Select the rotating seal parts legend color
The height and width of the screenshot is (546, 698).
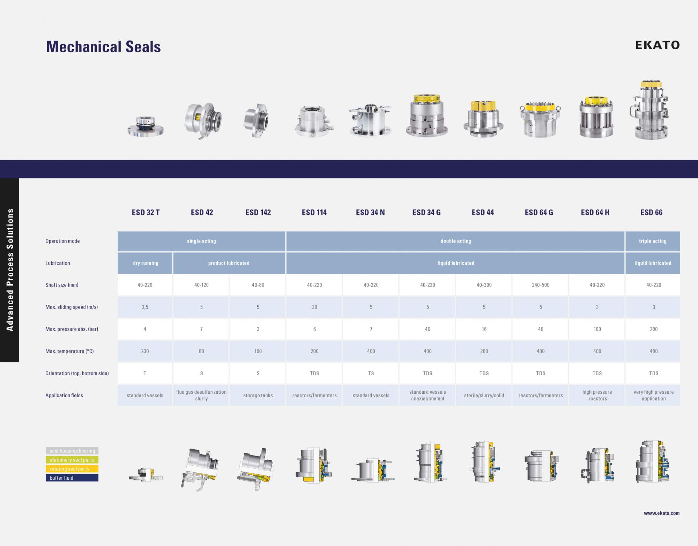(x=72, y=468)
